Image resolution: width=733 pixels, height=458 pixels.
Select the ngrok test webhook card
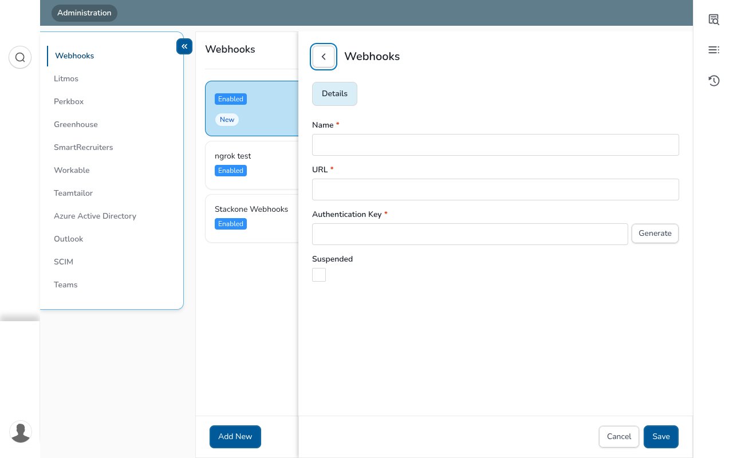(252, 165)
